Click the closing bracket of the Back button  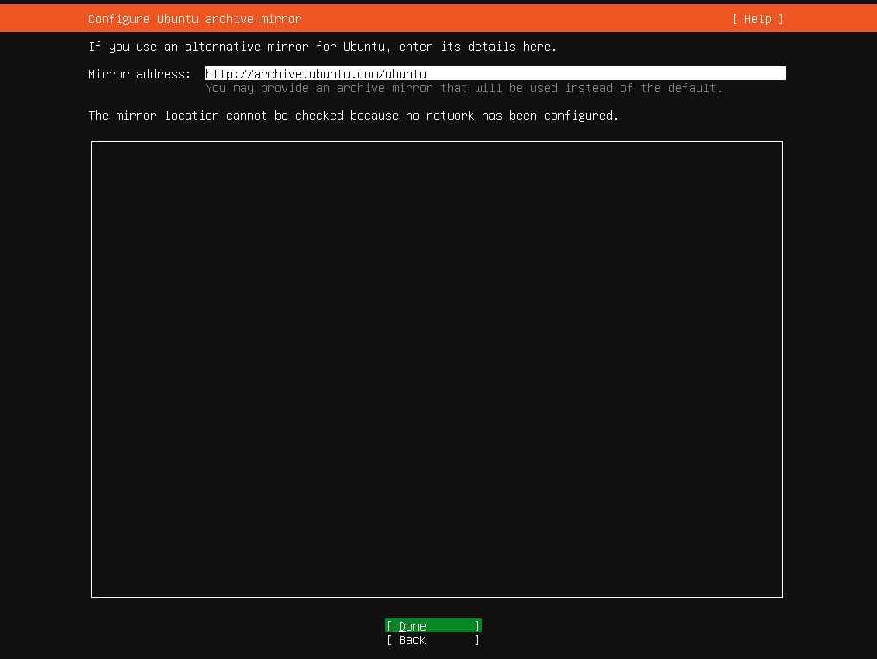coord(477,640)
